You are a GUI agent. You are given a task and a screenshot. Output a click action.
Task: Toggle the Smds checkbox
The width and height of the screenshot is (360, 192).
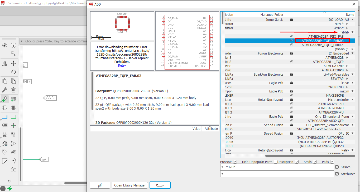[x=315, y=162]
